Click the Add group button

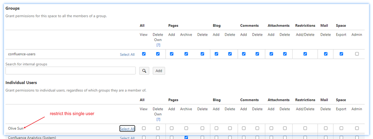(159, 71)
